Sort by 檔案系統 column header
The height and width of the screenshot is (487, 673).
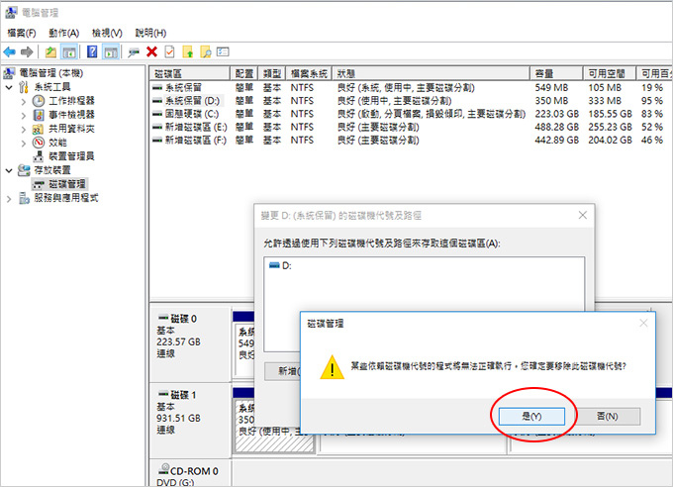[x=309, y=73]
